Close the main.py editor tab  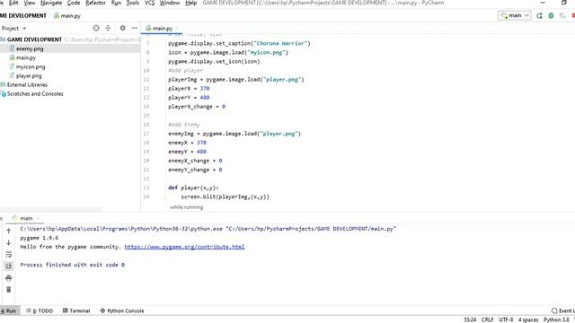177,28
